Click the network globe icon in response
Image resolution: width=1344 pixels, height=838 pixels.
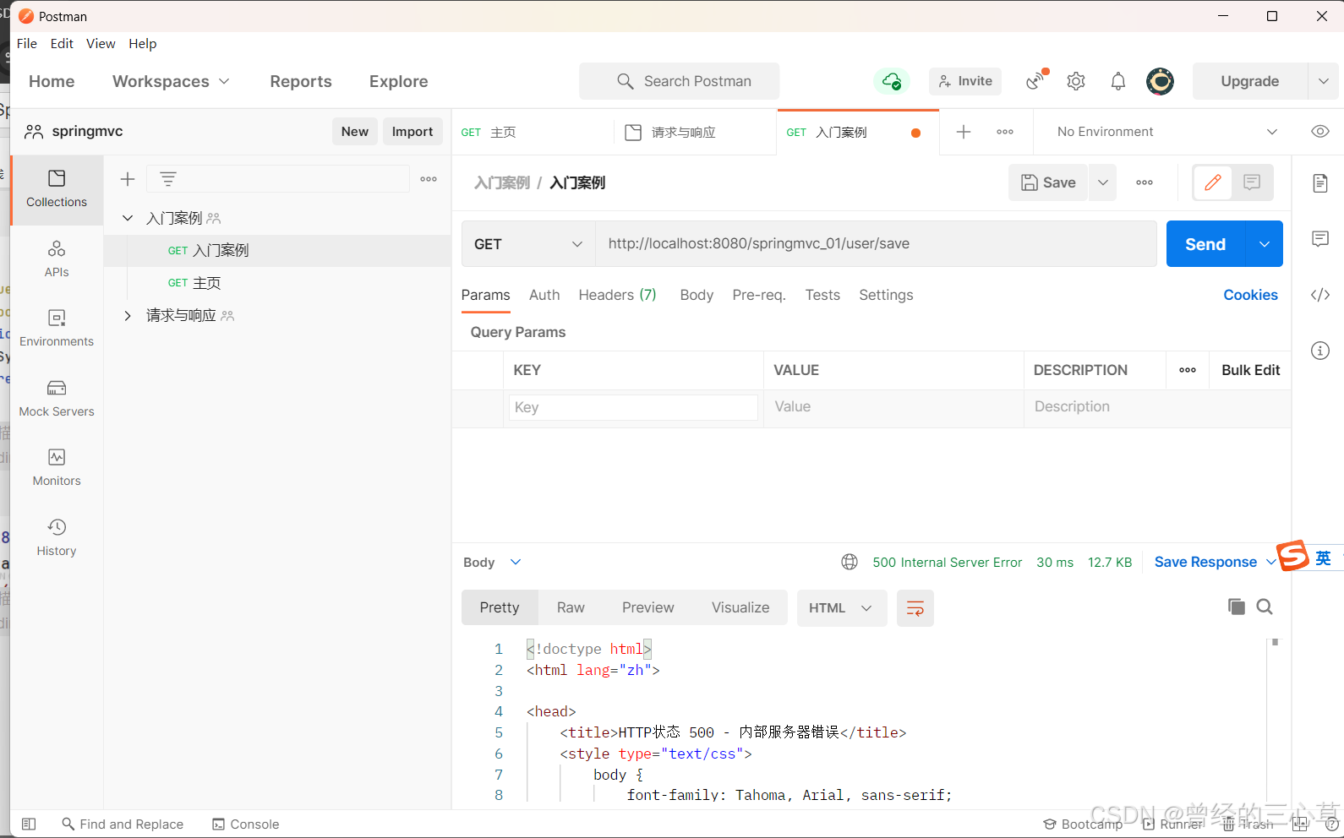[x=850, y=562]
